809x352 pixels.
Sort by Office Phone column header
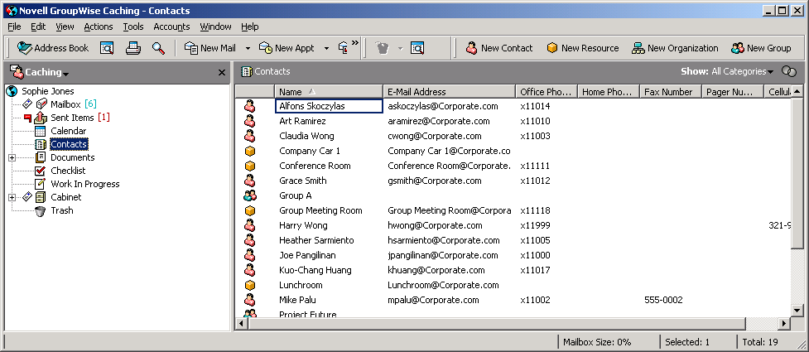click(547, 92)
